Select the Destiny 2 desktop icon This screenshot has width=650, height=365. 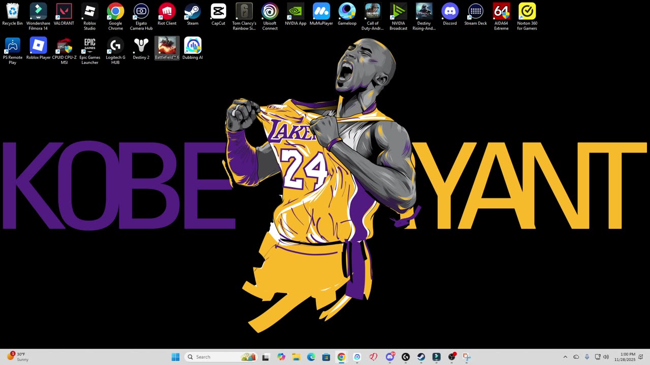141,49
